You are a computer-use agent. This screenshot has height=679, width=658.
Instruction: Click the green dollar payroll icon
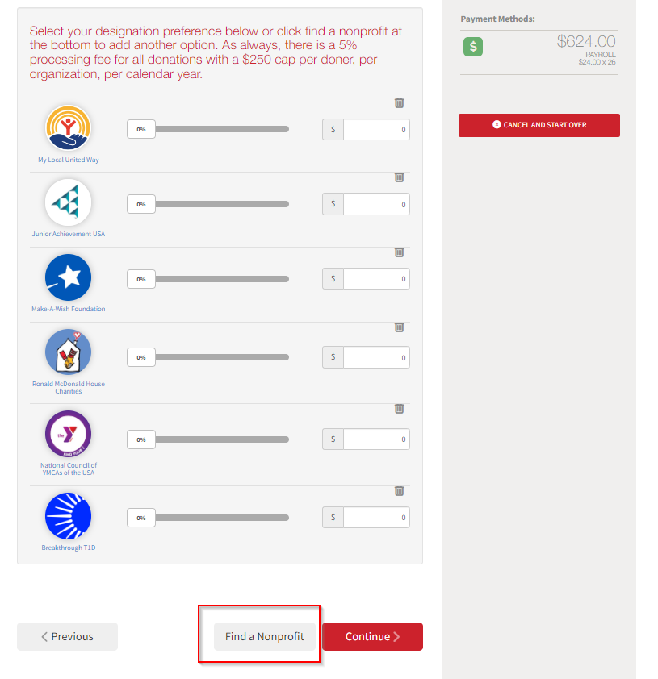(x=473, y=47)
